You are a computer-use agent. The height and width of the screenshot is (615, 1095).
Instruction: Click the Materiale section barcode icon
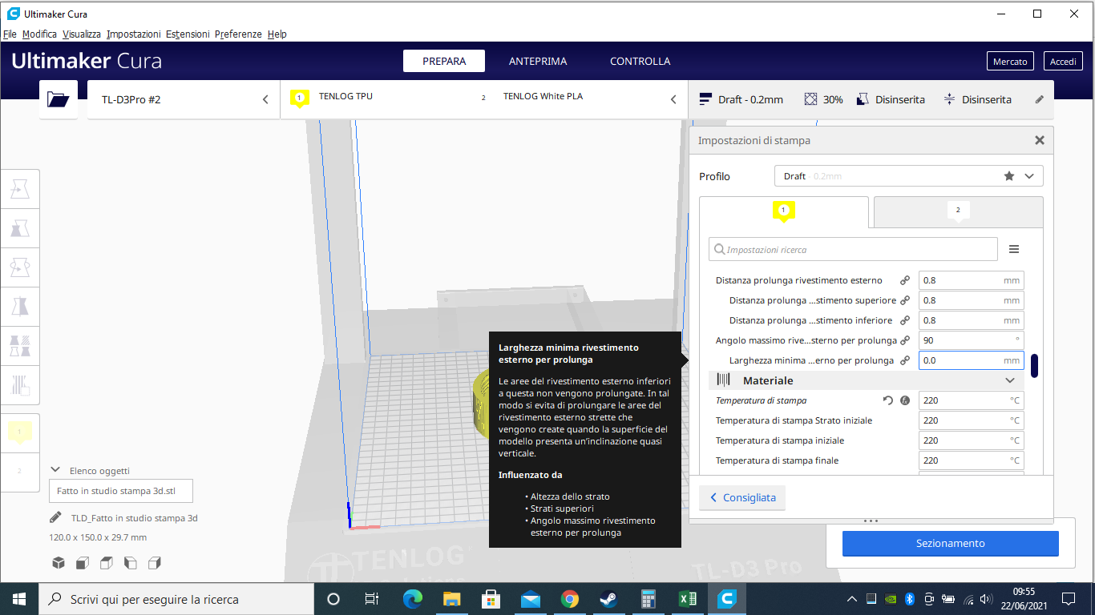[x=724, y=380]
